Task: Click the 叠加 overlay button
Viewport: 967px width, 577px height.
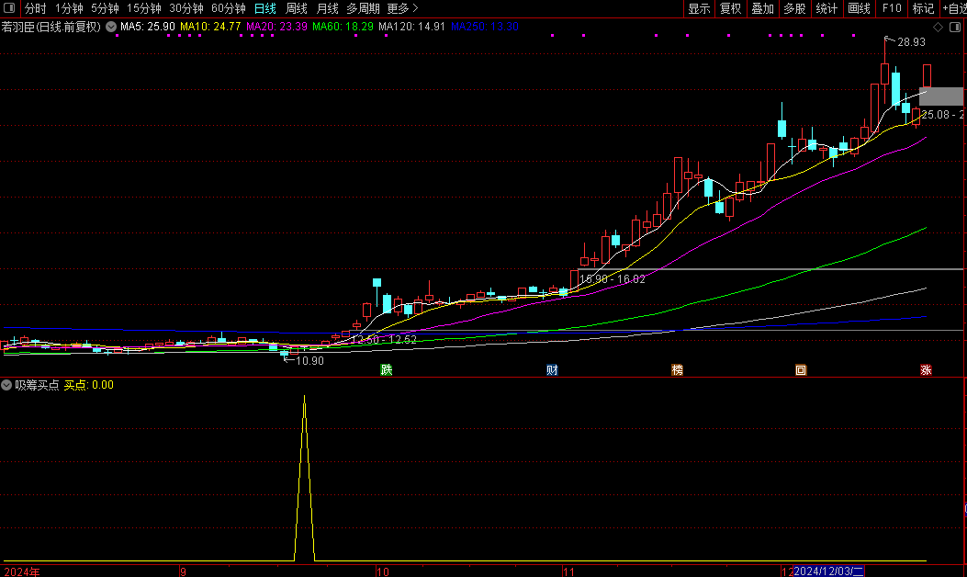Action: (x=763, y=8)
